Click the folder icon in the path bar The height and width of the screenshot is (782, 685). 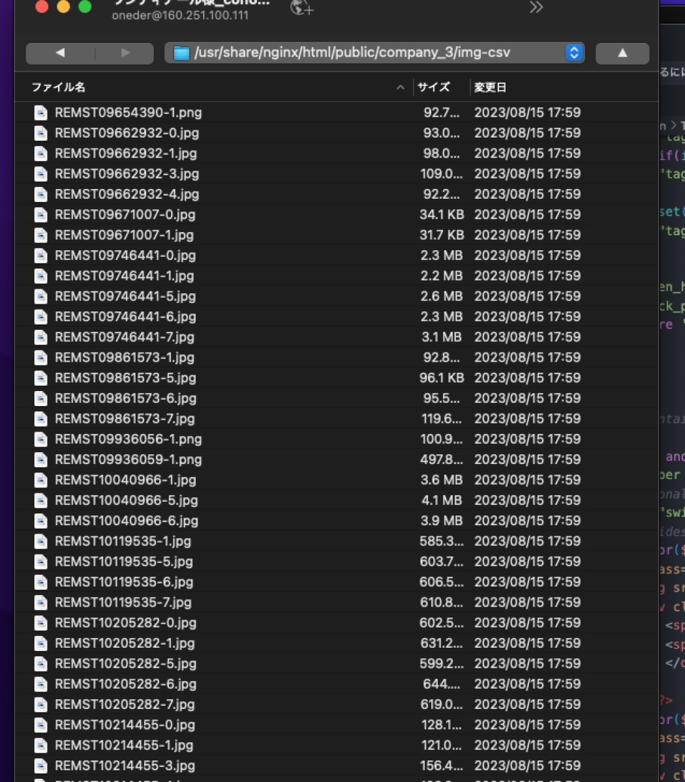click(x=181, y=53)
